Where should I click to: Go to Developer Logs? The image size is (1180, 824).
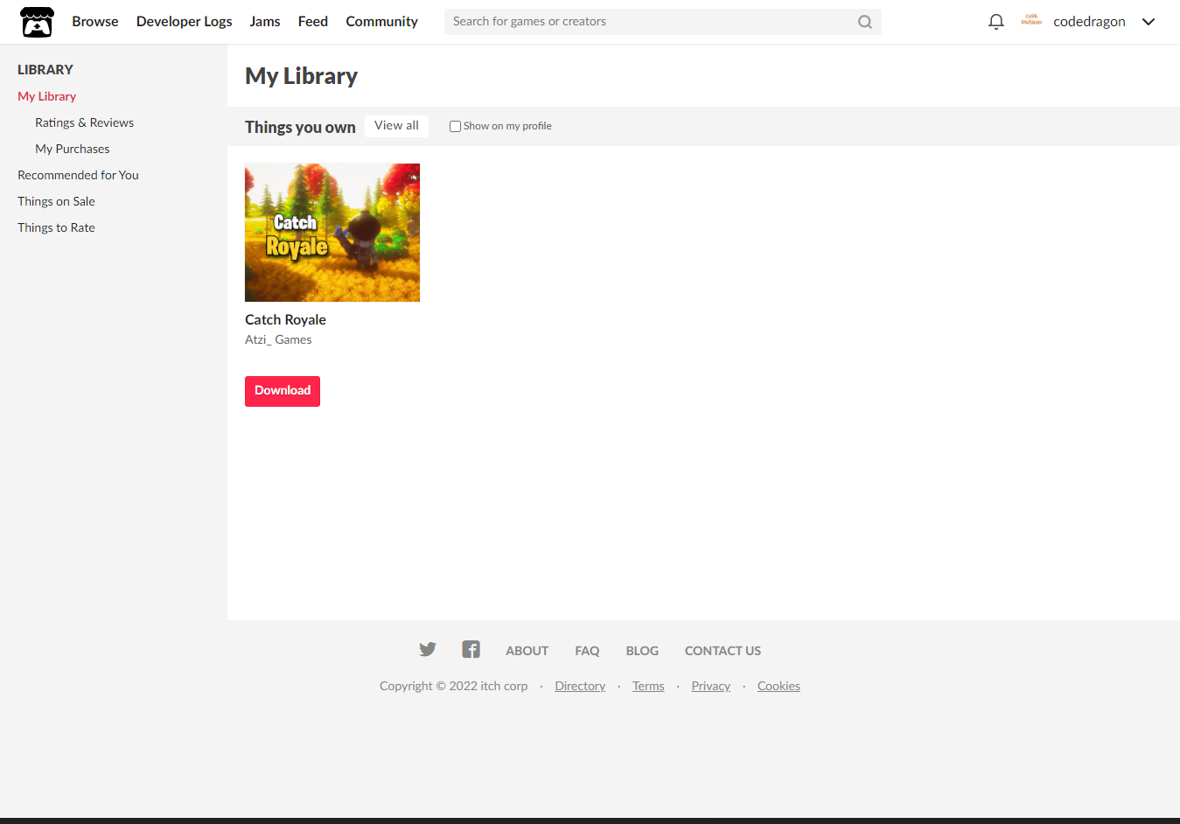(184, 21)
